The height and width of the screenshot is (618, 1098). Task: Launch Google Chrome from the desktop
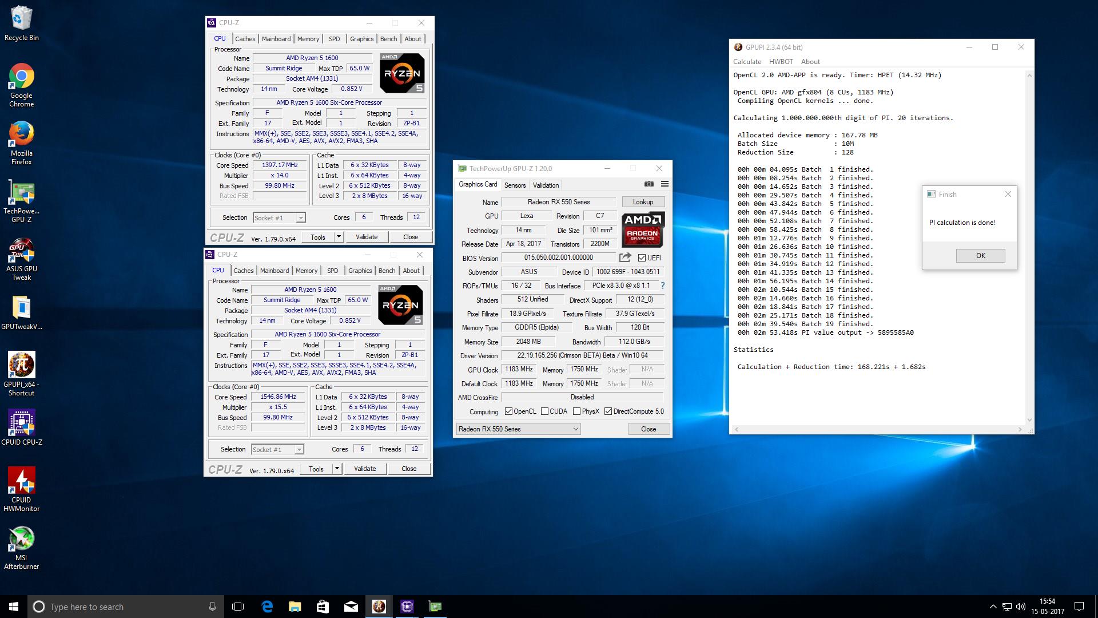pos(21,85)
